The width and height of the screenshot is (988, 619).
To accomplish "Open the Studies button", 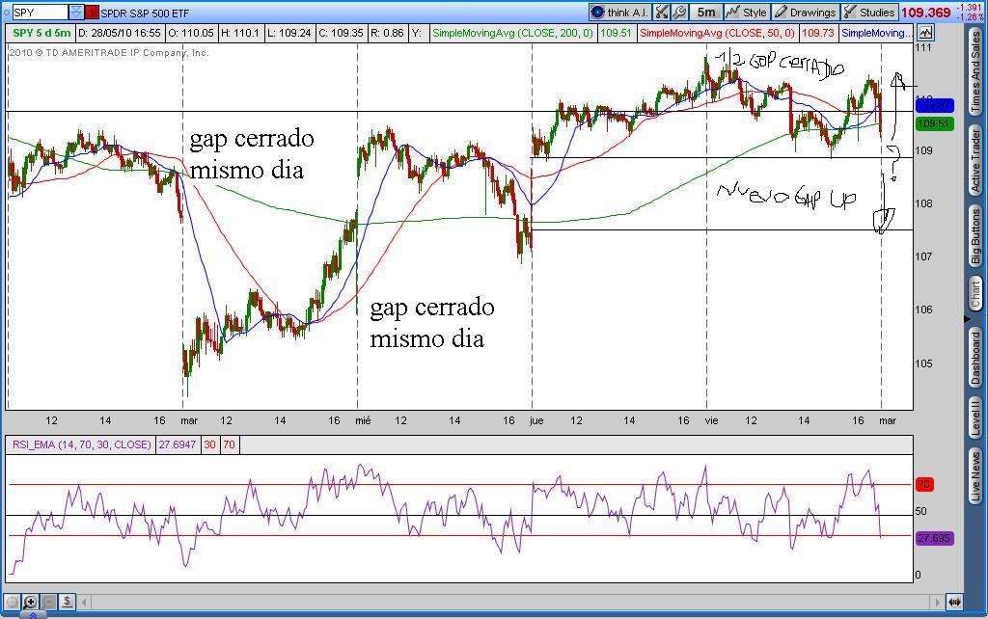I will [x=868, y=13].
